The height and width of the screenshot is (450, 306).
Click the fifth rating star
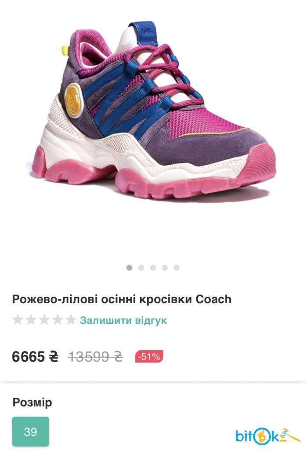pos(71,320)
